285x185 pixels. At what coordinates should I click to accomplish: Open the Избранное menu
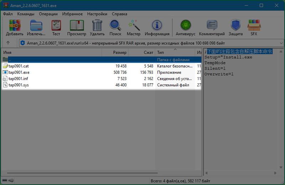pyautogui.click(x=72, y=14)
